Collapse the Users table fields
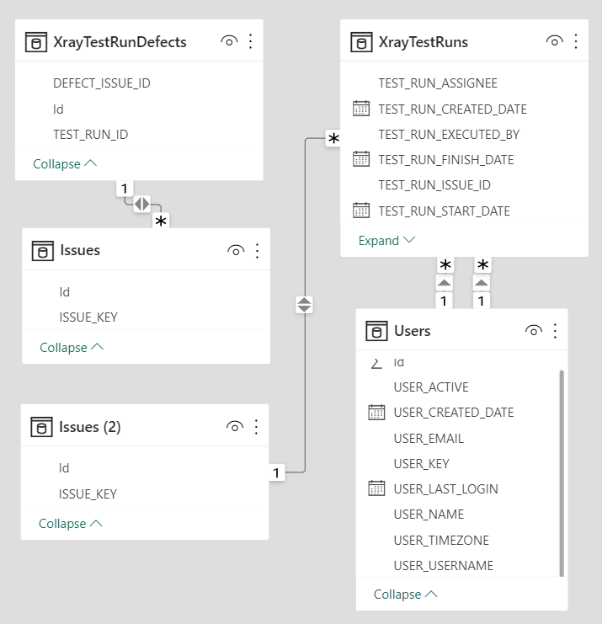Screen dimensions: 602x624 point(406,595)
